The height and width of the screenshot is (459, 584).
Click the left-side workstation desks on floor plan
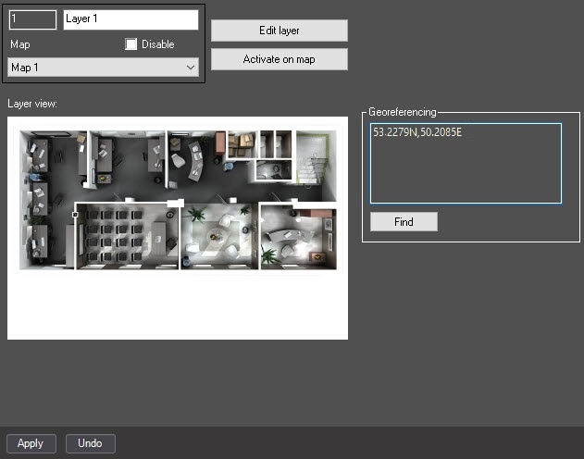pos(39,194)
